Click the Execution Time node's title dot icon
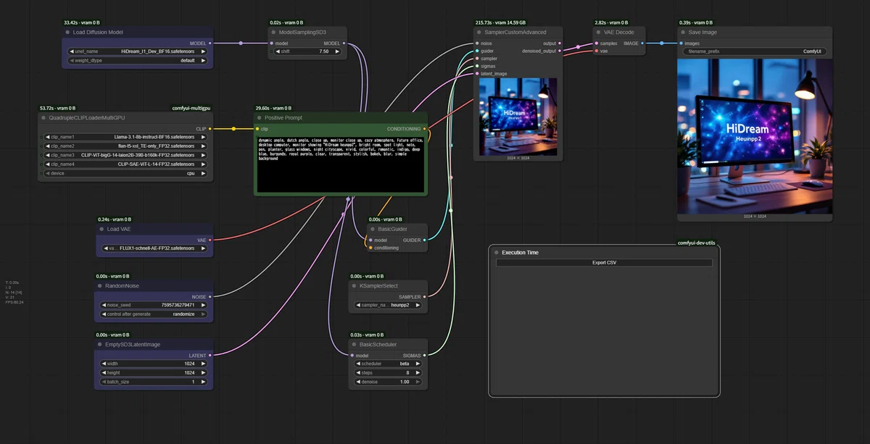The height and width of the screenshot is (444, 870). pyautogui.click(x=497, y=253)
